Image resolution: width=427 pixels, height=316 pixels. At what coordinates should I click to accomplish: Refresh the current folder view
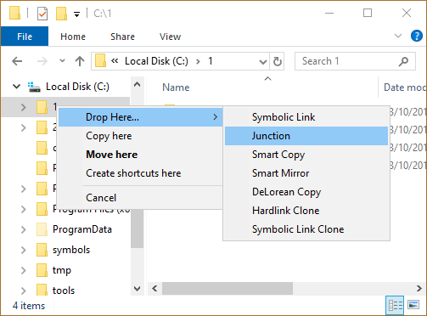[x=277, y=61]
